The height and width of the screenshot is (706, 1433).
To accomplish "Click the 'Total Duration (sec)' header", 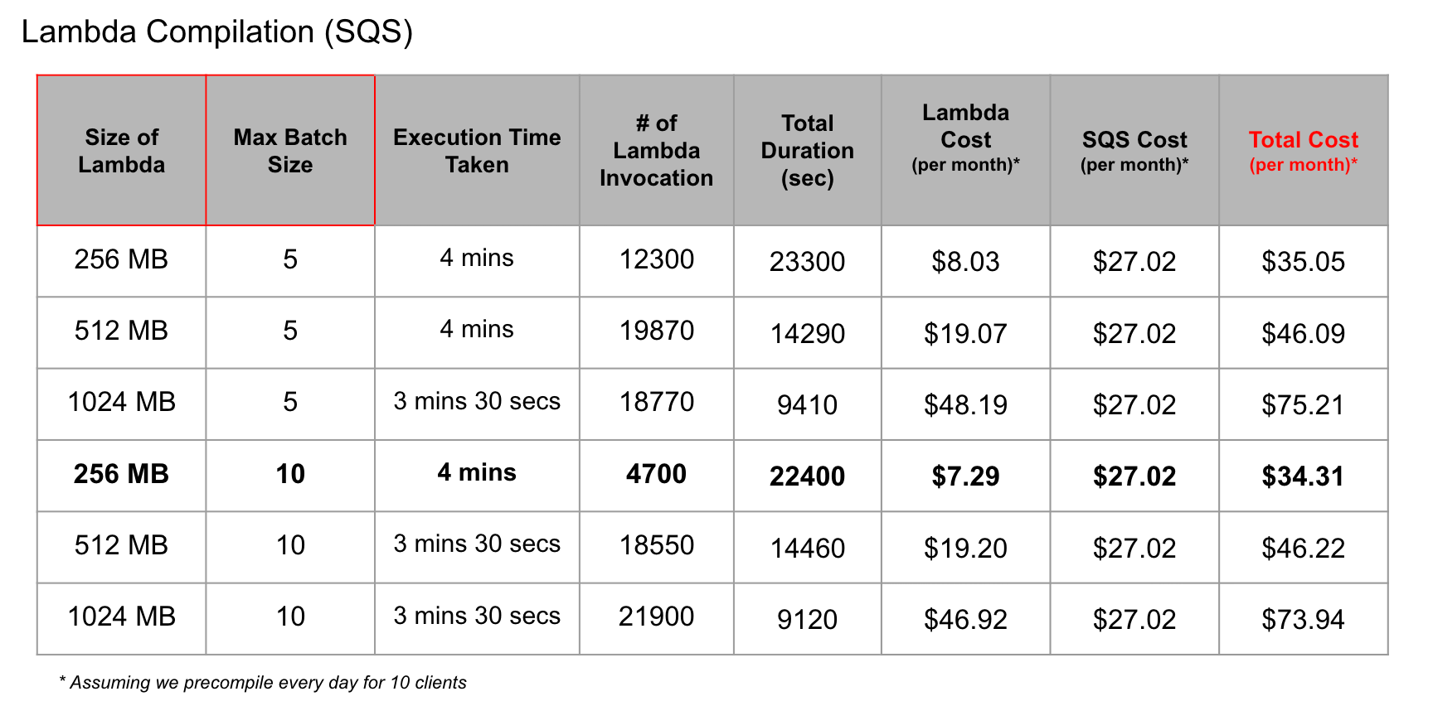I will pyautogui.click(x=807, y=151).
